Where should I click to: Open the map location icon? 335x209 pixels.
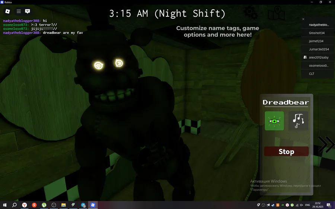tap(277, 13)
